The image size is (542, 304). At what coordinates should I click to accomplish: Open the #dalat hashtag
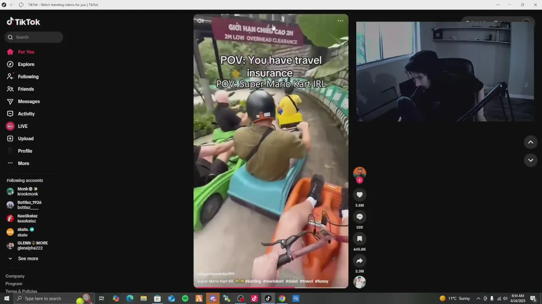click(292, 281)
